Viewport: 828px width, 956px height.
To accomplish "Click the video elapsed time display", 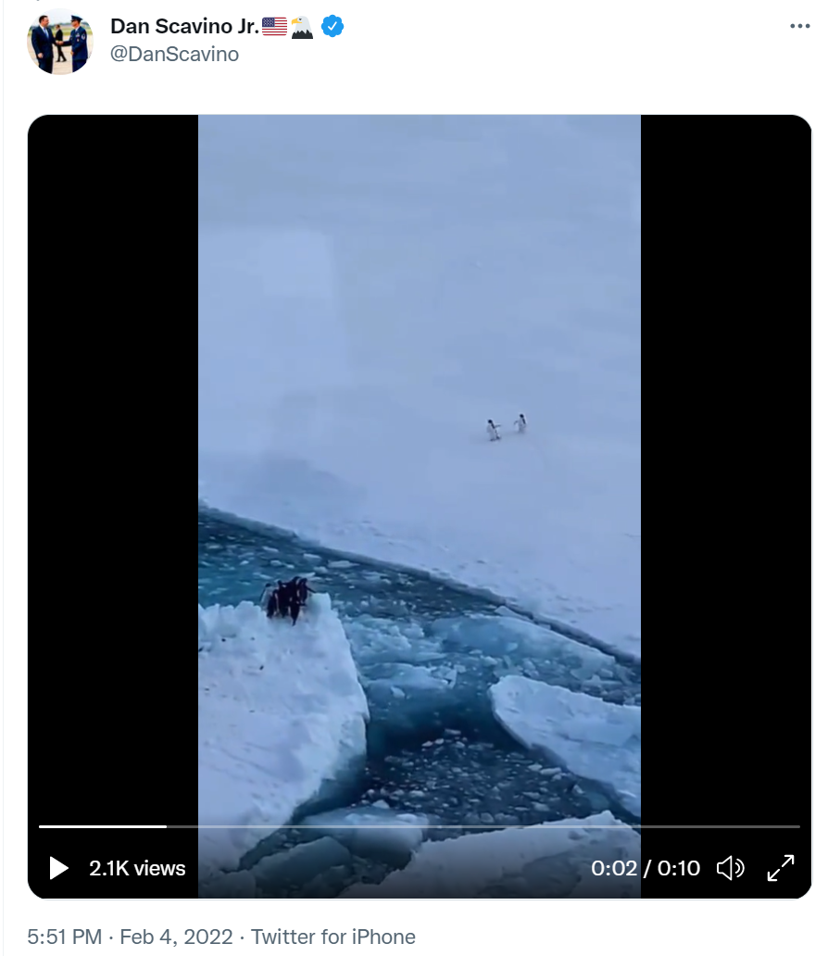I will 614,868.
